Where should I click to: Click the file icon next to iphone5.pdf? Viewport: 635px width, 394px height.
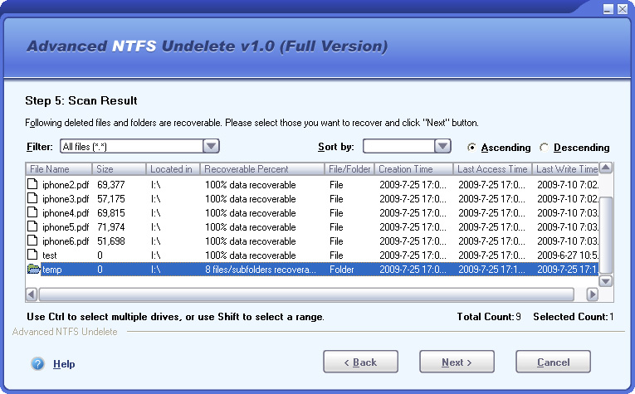click(32, 227)
